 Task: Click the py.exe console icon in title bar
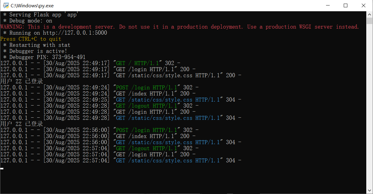(x=6, y=5)
